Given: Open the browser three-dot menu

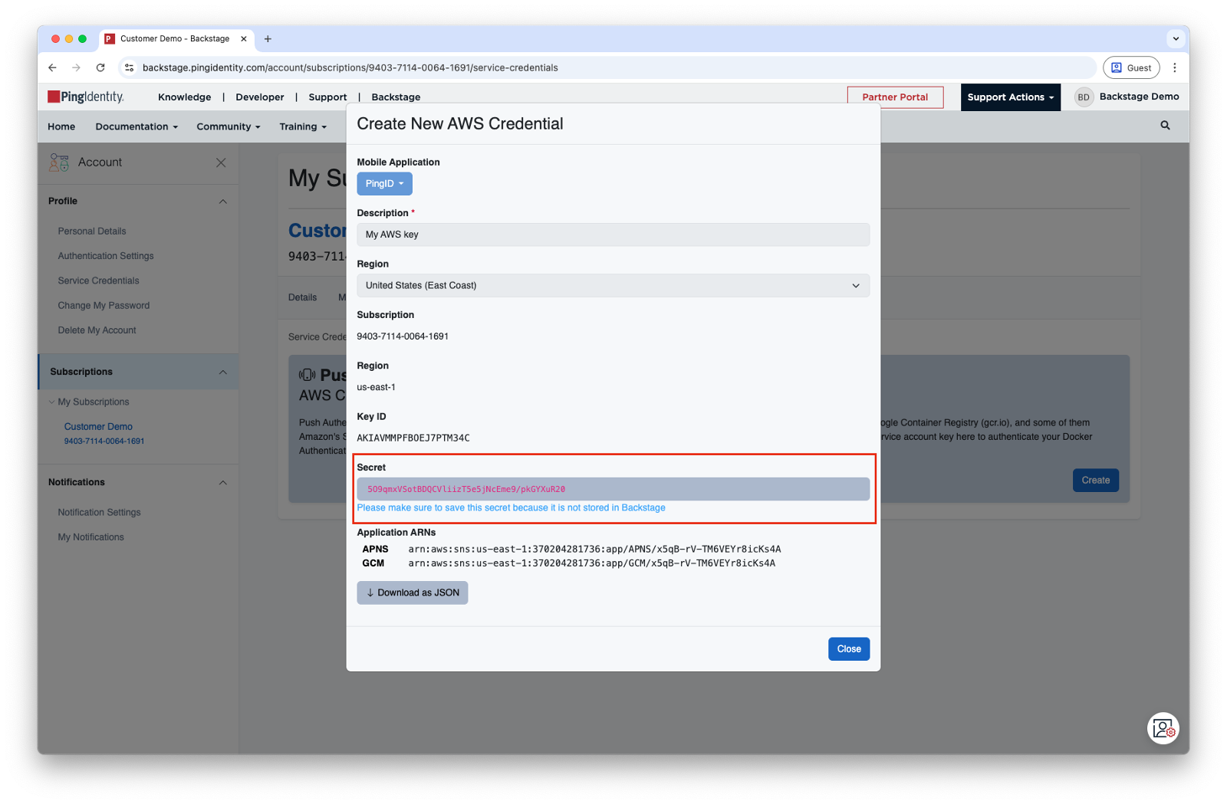Looking at the screenshot, I should click(x=1174, y=67).
